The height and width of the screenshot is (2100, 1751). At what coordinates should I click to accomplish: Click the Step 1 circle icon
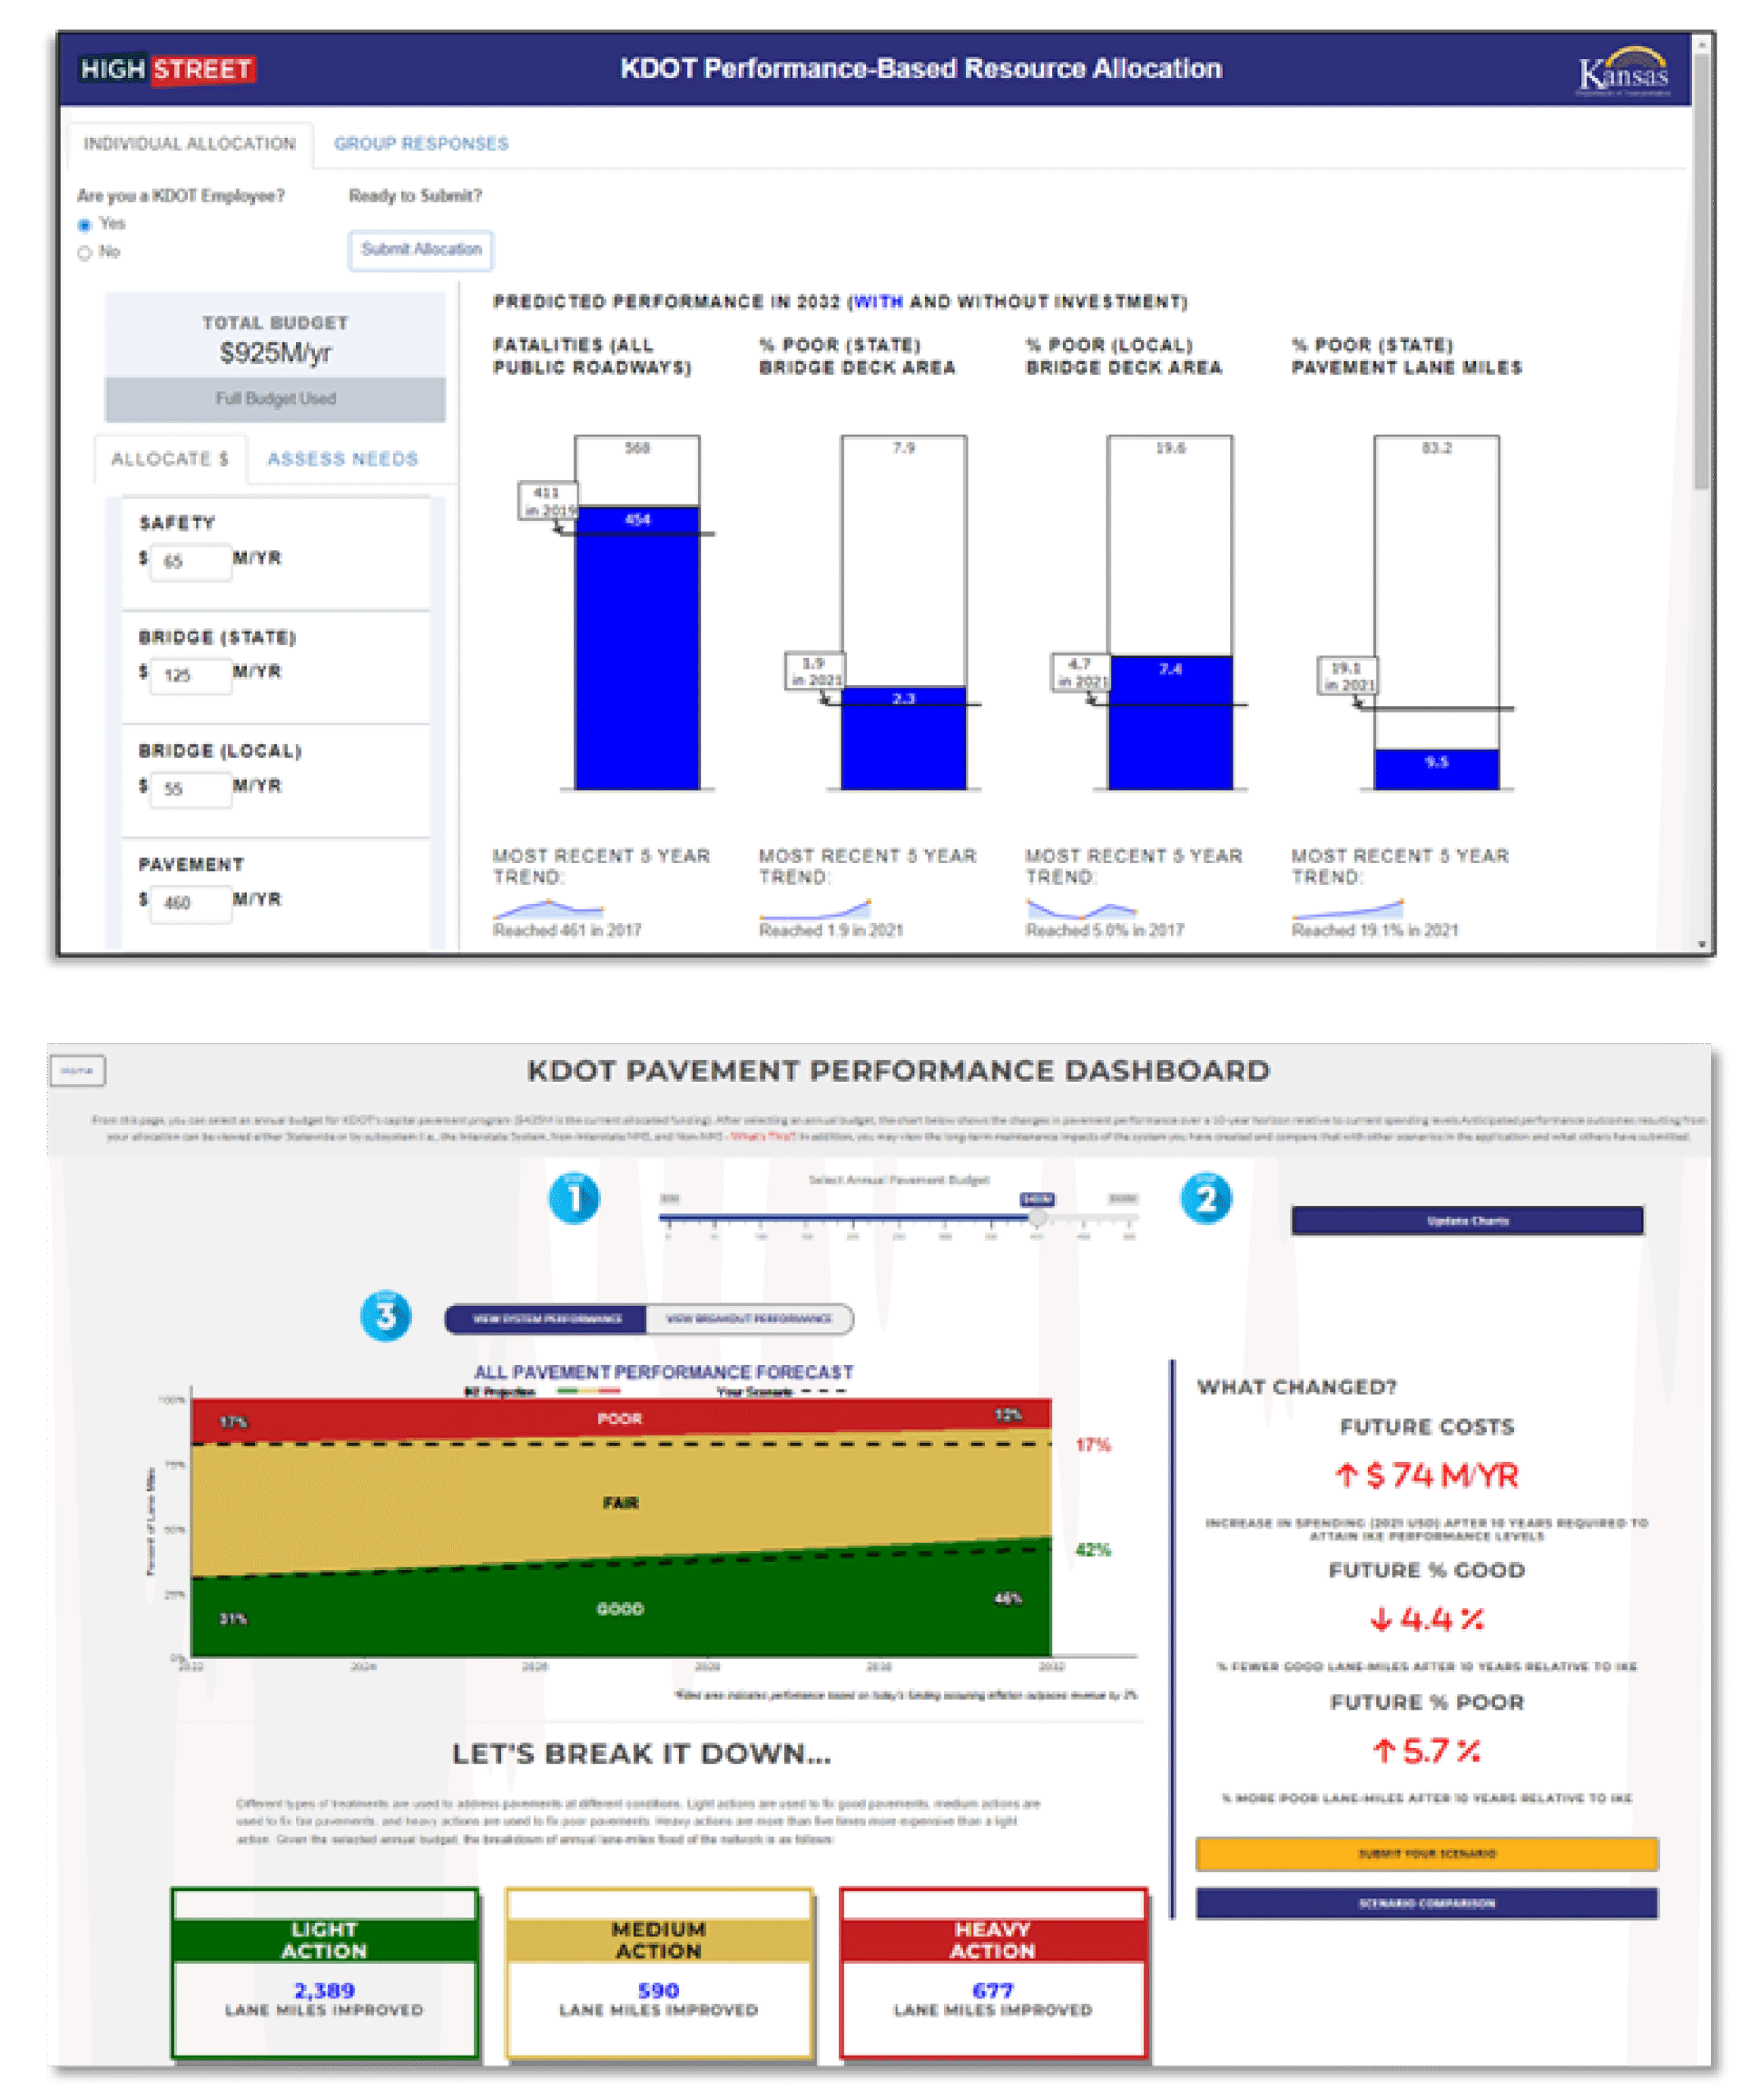574,1198
